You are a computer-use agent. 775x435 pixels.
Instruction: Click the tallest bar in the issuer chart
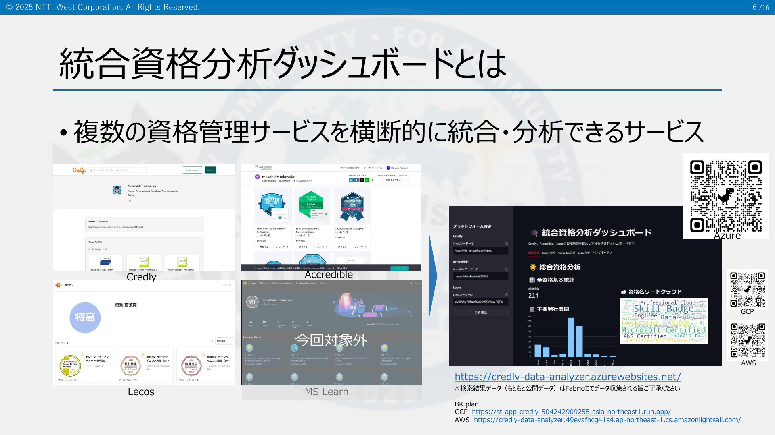571,337
